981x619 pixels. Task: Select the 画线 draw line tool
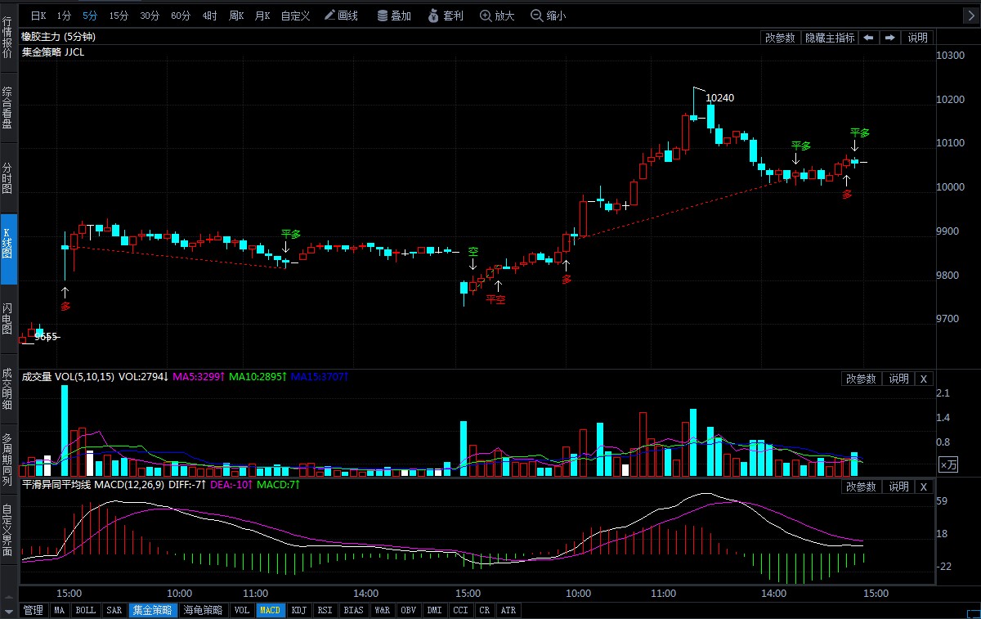click(341, 16)
